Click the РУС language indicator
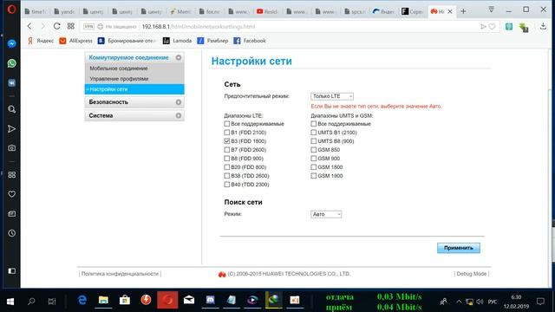Screen dimensions: 555x312 [493, 302]
